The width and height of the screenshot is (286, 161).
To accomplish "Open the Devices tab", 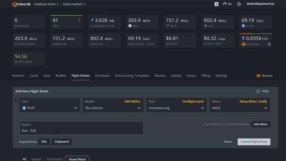I will coord(160,76).
